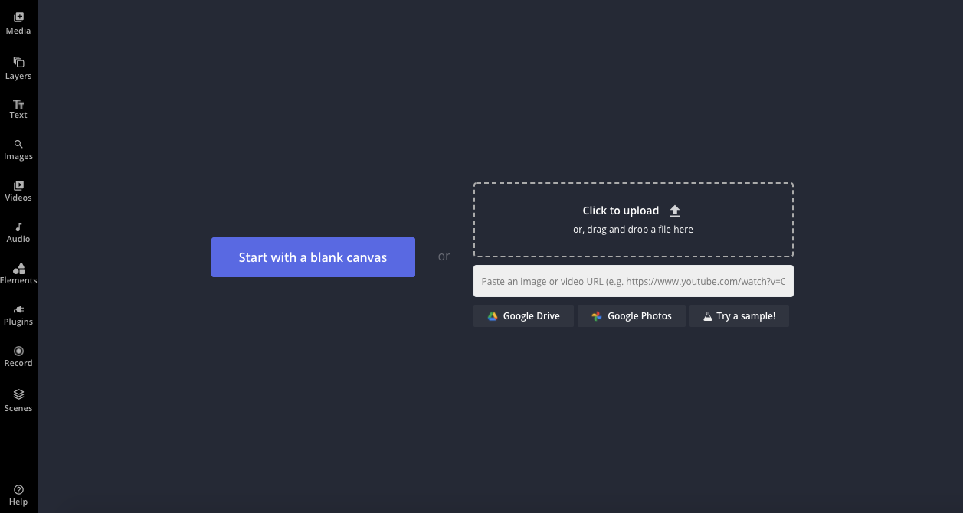Click the dashed upload drop zone
The width and height of the screenshot is (963, 513).
[x=633, y=220]
